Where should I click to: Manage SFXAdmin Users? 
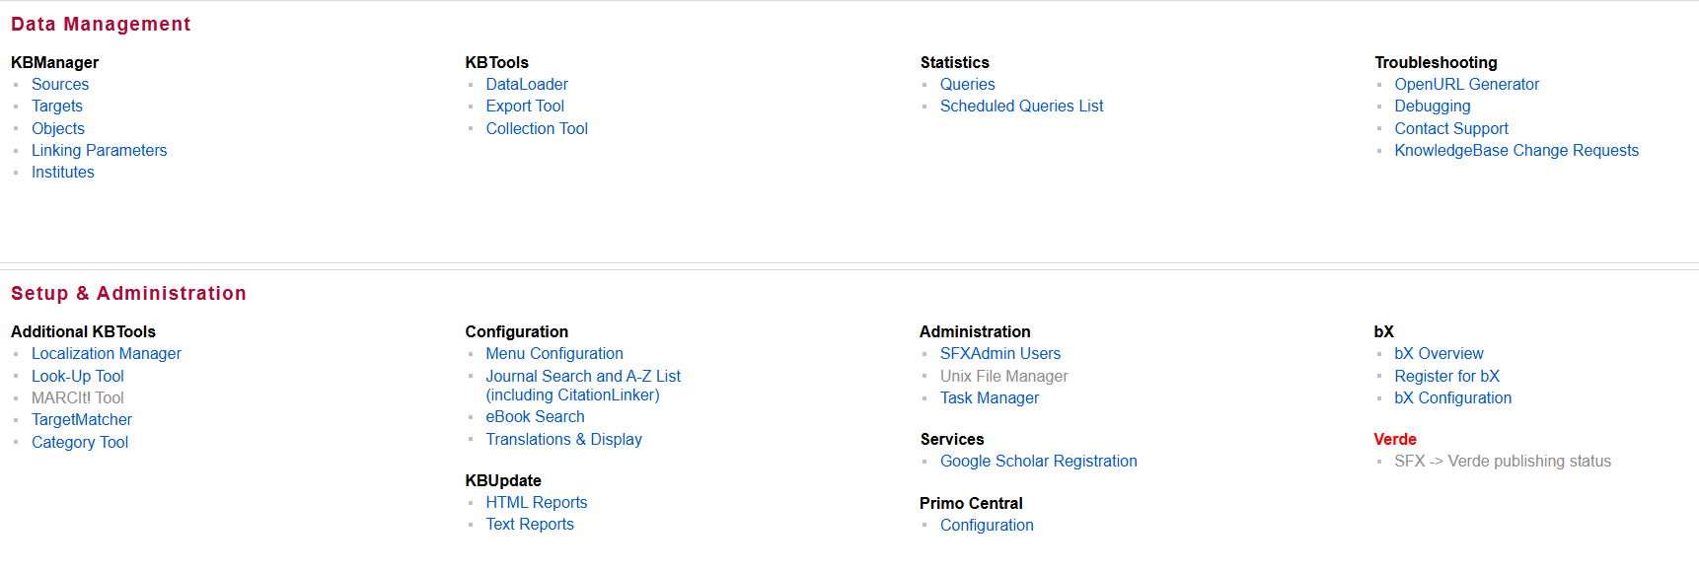[x=1000, y=354]
